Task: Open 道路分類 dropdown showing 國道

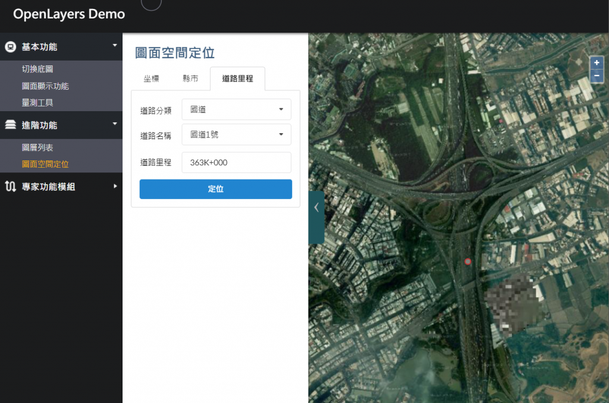Action: 236,109
